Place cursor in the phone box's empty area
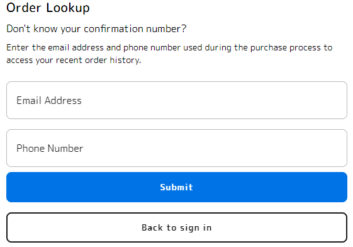This screenshot has height=247, width=353. (214, 148)
